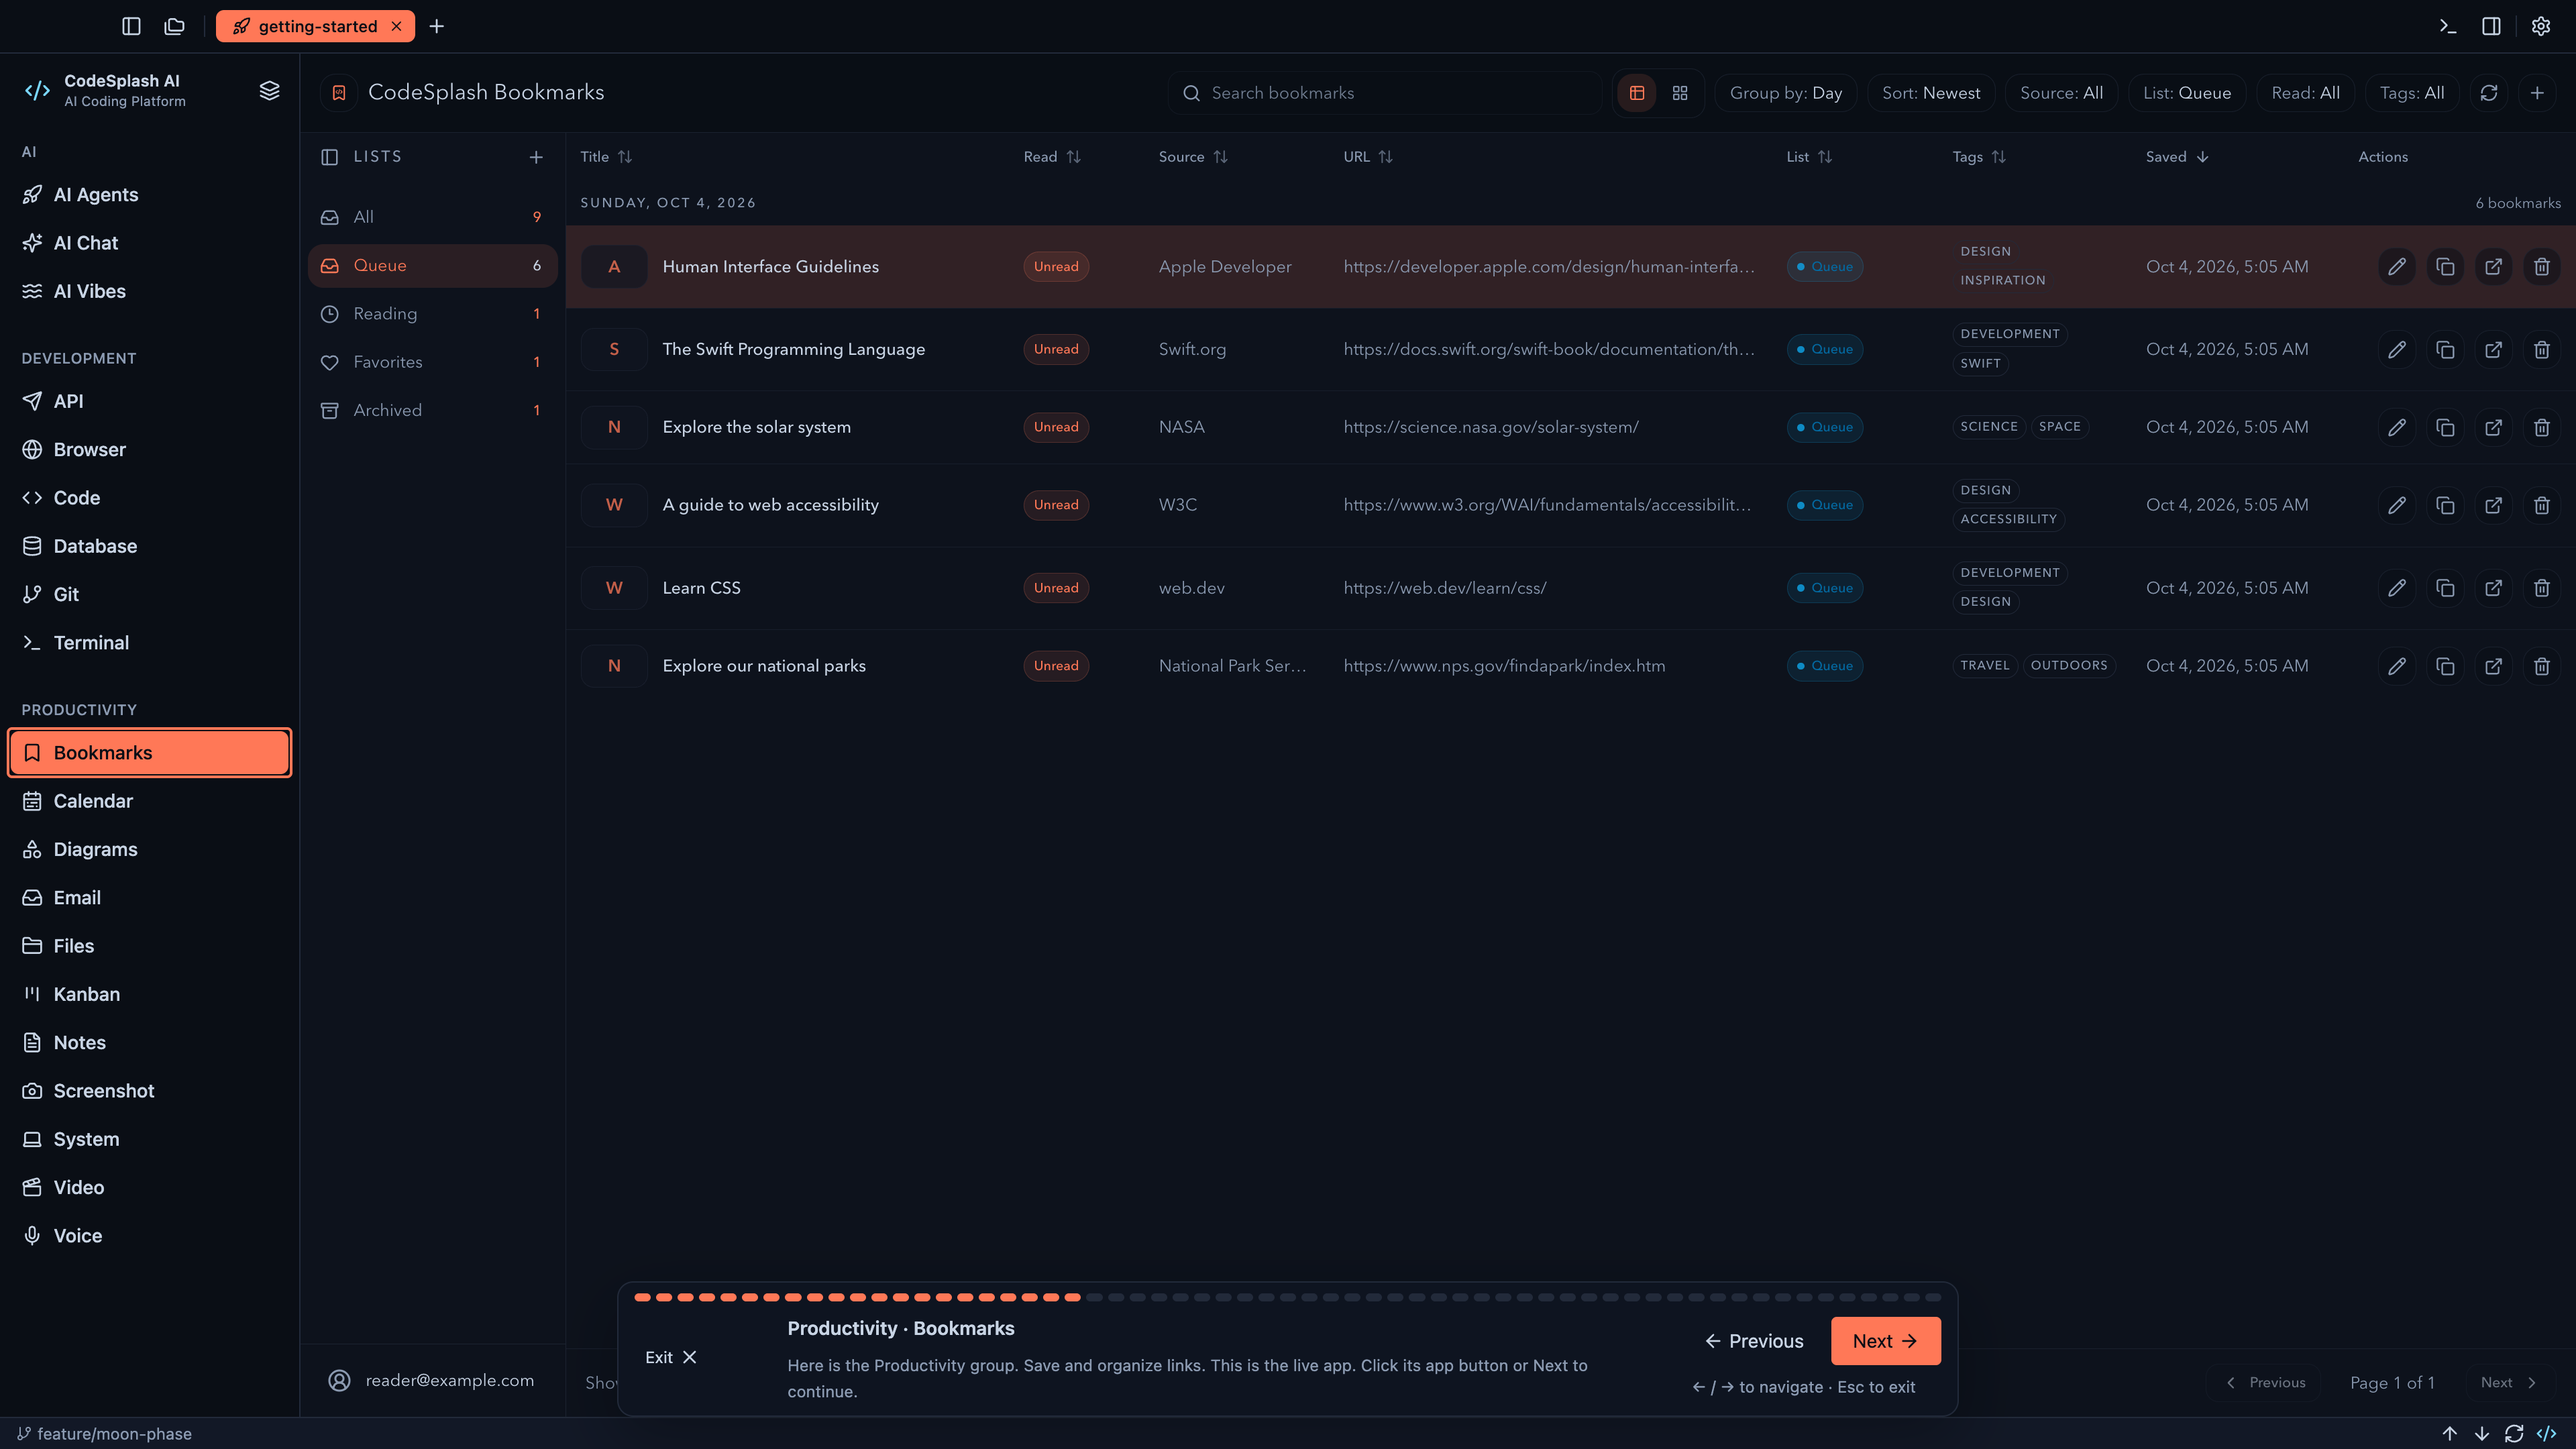The image size is (2576, 1449).
Task: Click the tour progress step bar
Action: (x=1287, y=1297)
